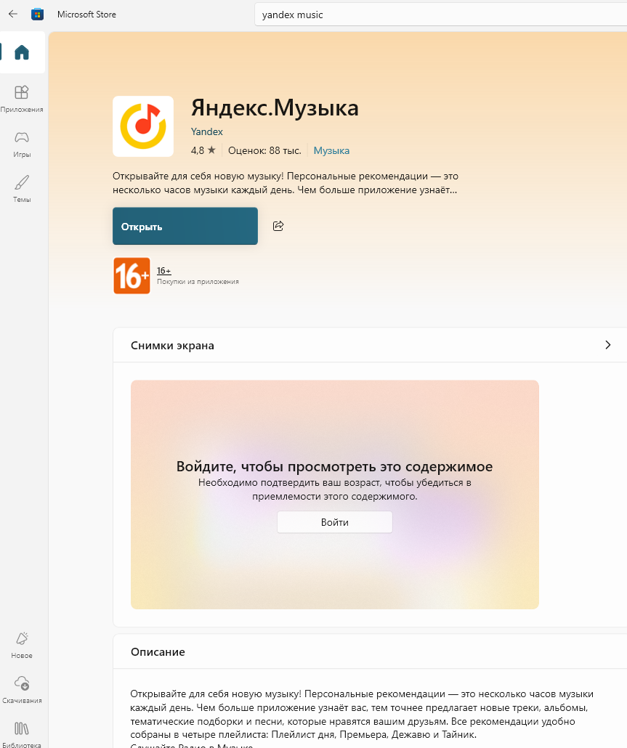Image resolution: width=627 pixels, height=748 pixels.
Task: Click the Яндекс.Музыка app icon
Action: click(x=143, y=126)
